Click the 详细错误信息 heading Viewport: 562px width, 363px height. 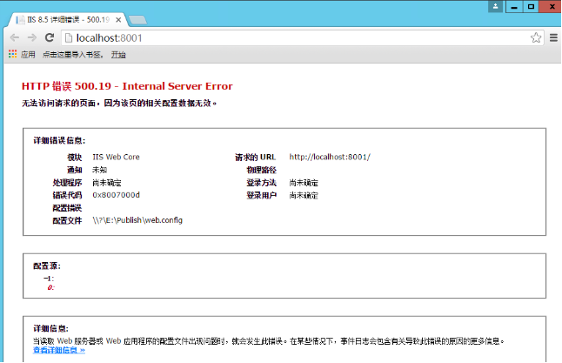click(x=59, y=141)
